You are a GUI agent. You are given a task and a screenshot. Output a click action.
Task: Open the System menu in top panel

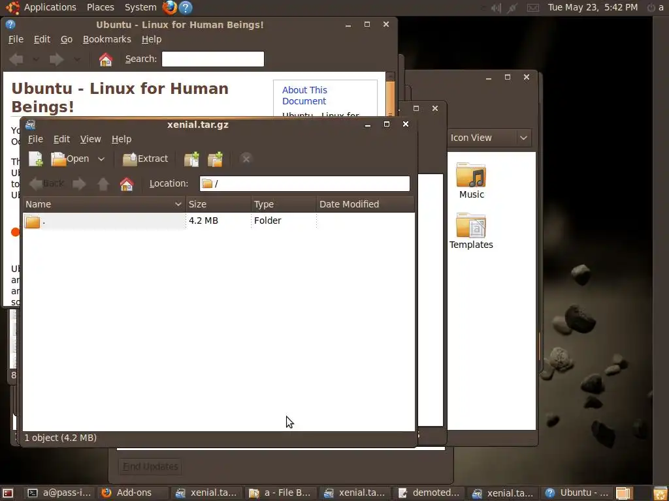140,7
